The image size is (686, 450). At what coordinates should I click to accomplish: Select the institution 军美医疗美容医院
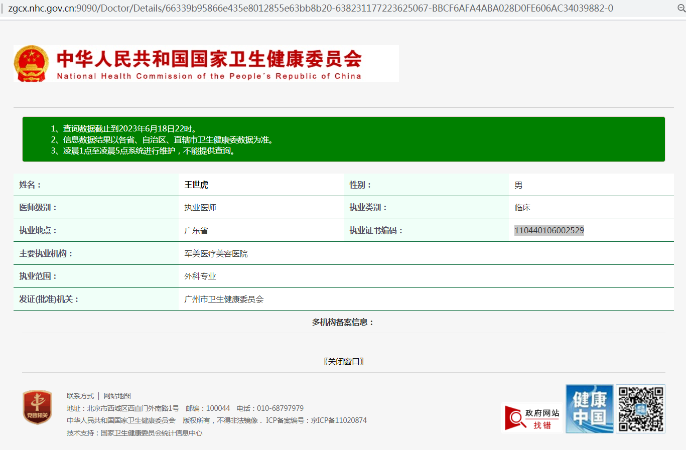[x=216, y=253]
